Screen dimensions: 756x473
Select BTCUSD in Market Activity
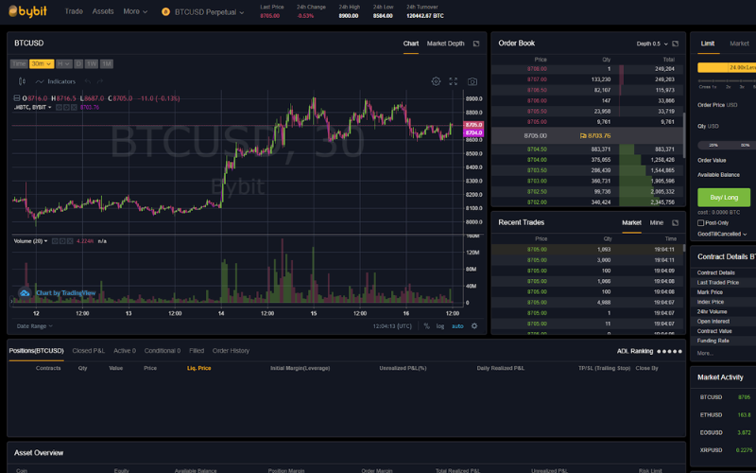click(x=712, y=397)
